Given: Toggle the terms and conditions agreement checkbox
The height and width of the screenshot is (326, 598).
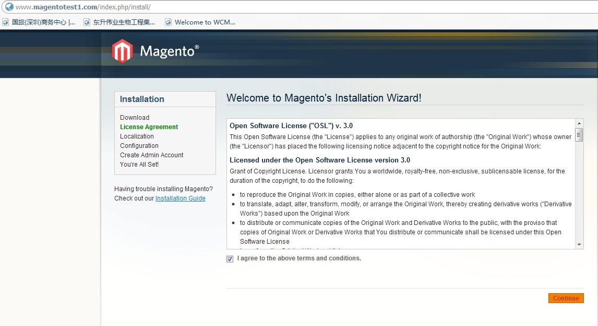Looking at the screenshot, I should (230, 259).
